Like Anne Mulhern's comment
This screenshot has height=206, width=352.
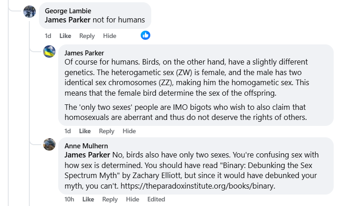point(88,199)
